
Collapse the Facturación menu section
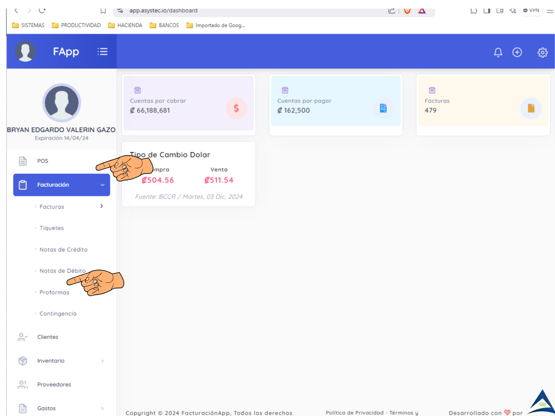coord(103,185)
